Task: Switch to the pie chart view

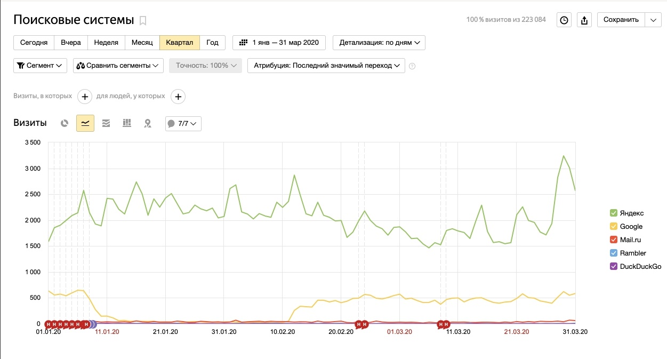Action: [x=65, y=123]
